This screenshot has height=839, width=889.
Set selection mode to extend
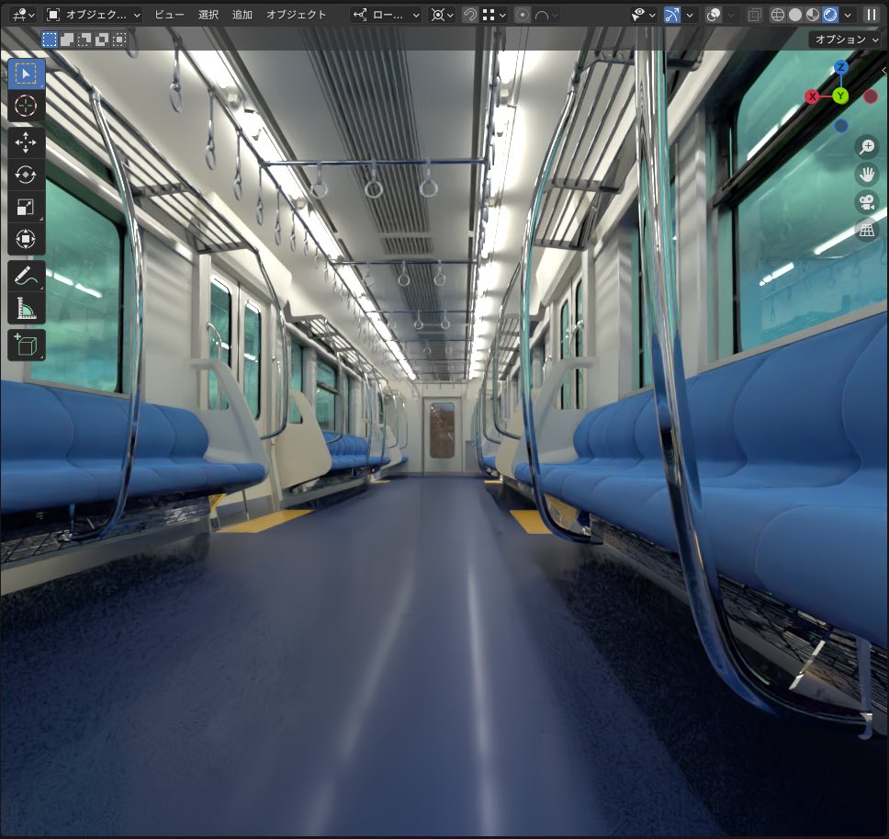point(67,40)
